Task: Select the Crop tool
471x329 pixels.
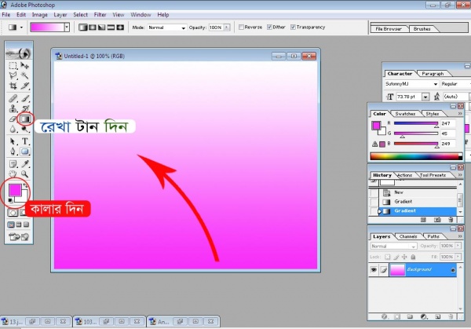Action: point(13,86)
